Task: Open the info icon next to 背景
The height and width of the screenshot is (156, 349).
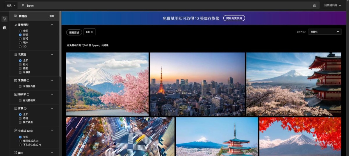Action: [25, 108]
